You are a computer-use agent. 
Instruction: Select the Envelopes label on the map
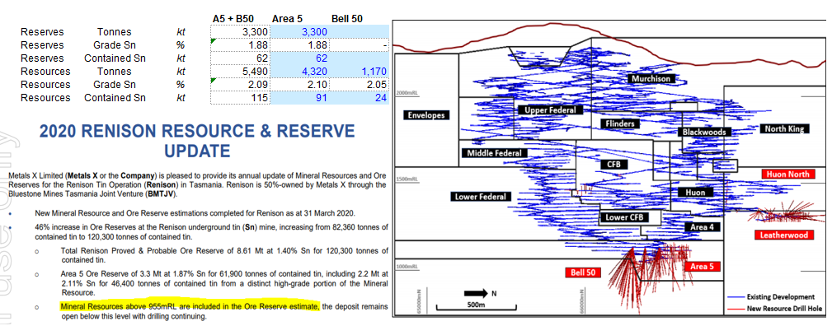426,115
